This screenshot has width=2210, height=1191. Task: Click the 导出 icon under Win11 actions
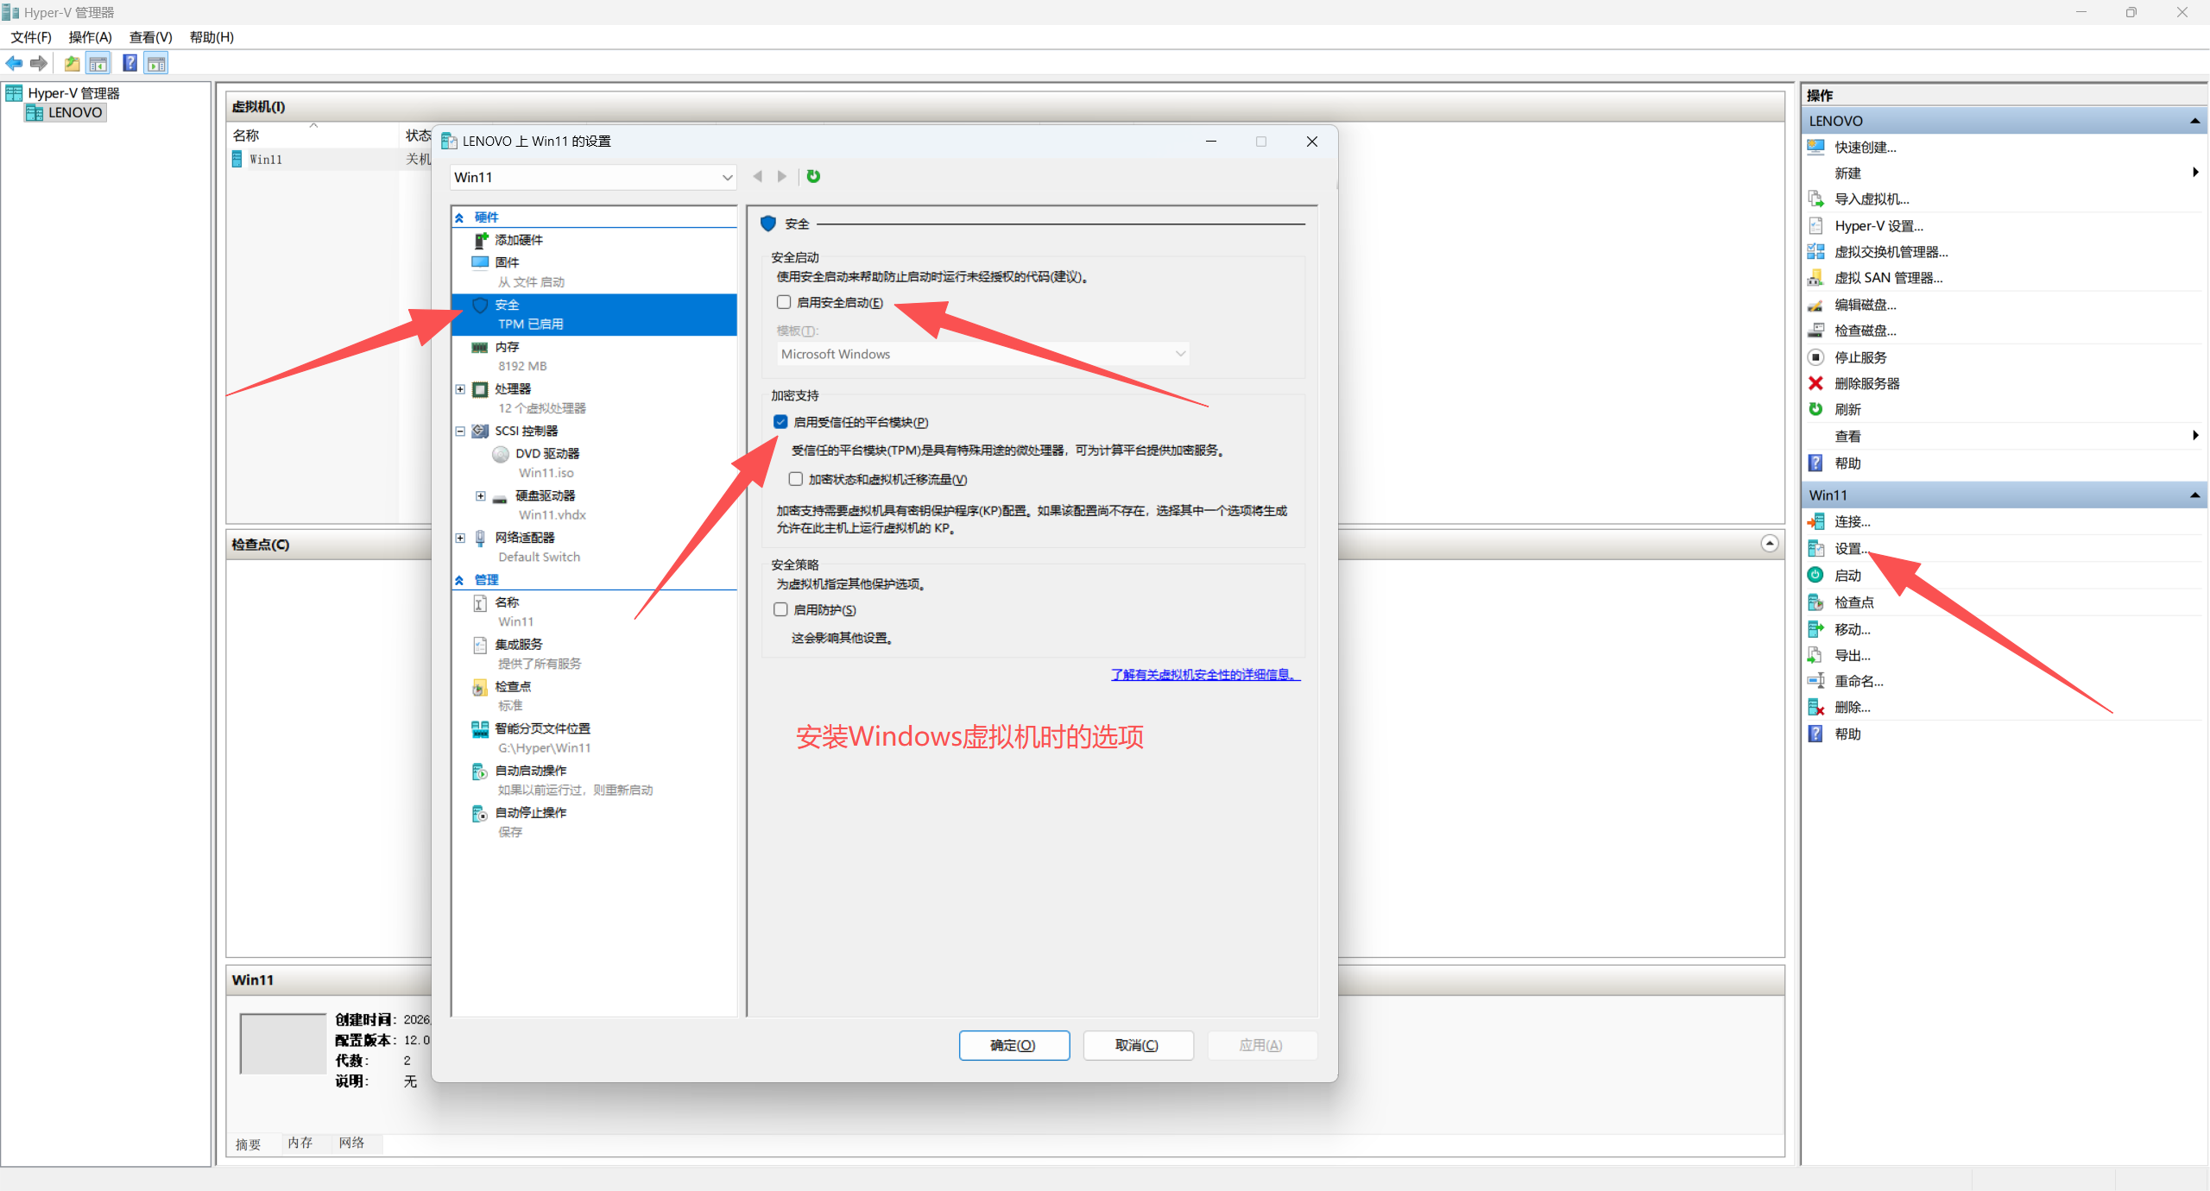coord(1816,655)
